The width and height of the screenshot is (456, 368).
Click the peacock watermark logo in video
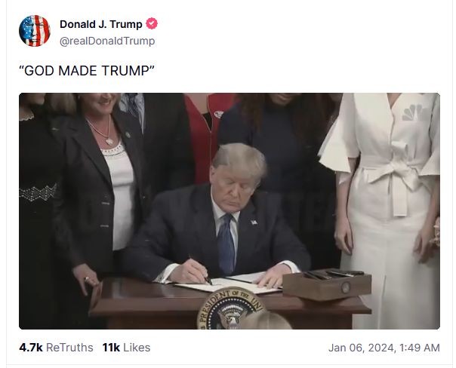tap(412, 112)
